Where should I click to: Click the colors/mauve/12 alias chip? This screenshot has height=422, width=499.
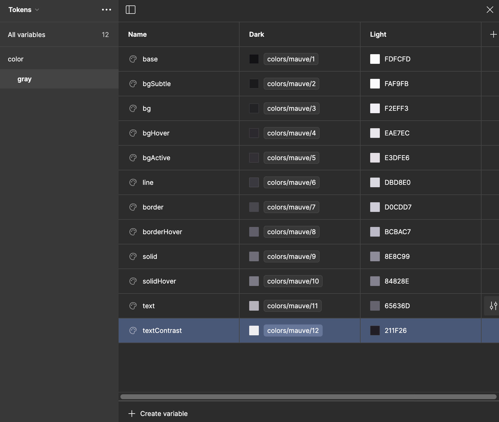293,330
